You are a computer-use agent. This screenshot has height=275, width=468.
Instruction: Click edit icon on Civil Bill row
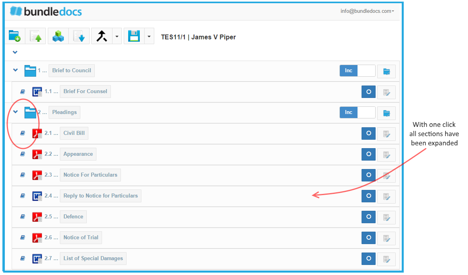tap(386, 134)
